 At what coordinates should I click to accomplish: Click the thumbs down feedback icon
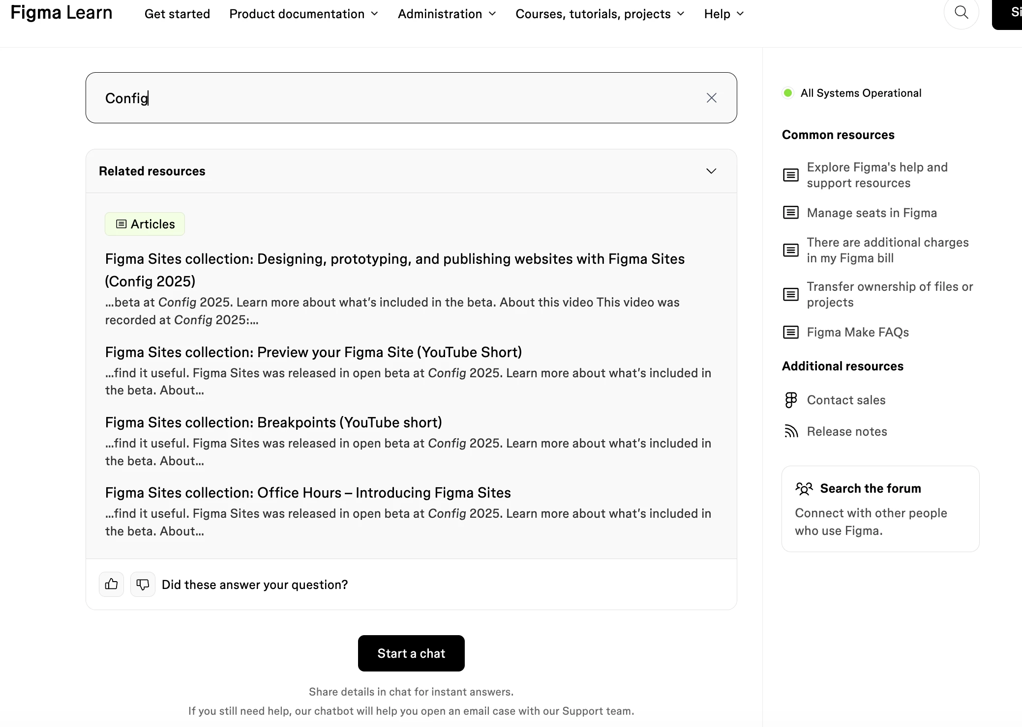click(143, 584)
